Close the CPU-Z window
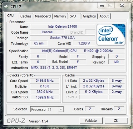This screenshot has height=129, width=133. (x=122, y=5)
